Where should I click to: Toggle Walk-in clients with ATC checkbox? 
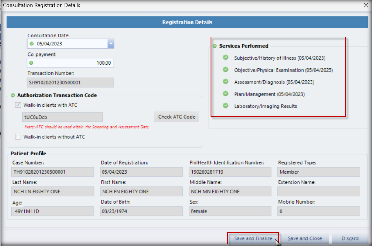tap(18, 105)
